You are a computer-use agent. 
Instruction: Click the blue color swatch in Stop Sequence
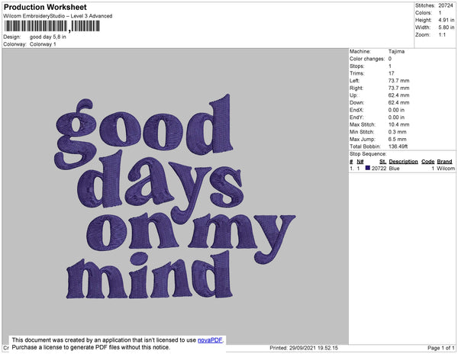pos(367,168)
